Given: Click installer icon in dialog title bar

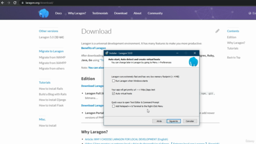Looking at the screenshot, I should pos(107,53).
